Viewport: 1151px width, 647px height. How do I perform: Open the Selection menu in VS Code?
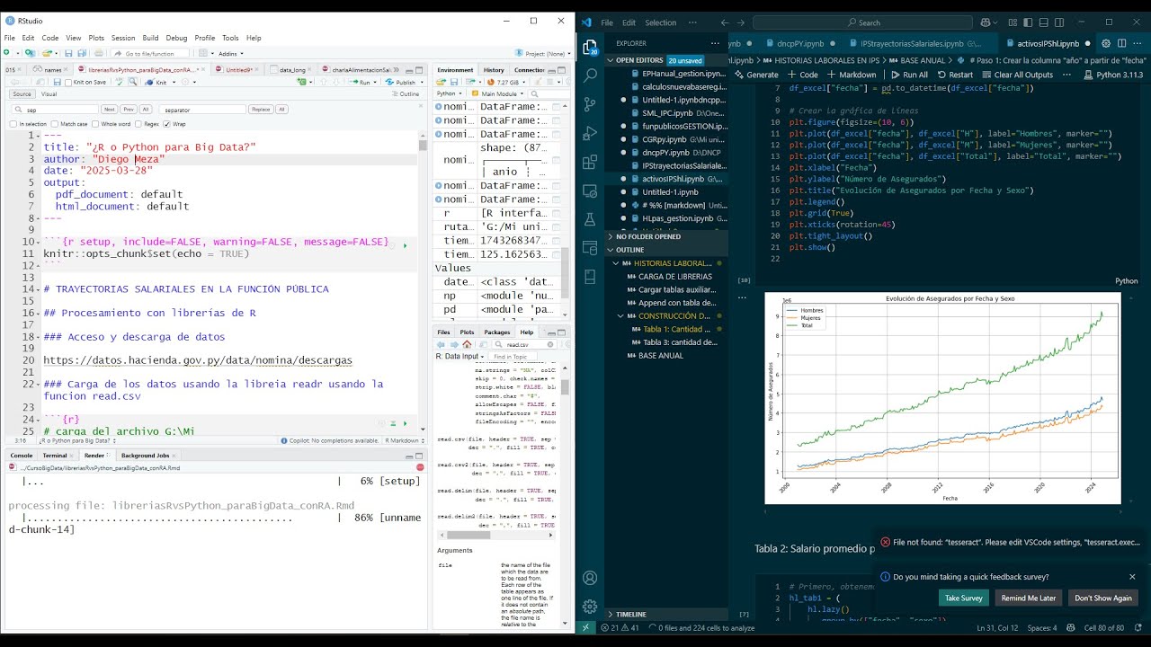(660, 22)
